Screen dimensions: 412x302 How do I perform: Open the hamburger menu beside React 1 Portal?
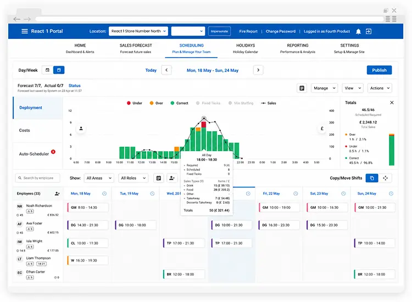click(x=24, y=31)
